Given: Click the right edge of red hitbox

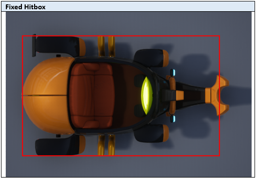Looking at the screenshot, I should pos(219,96).
